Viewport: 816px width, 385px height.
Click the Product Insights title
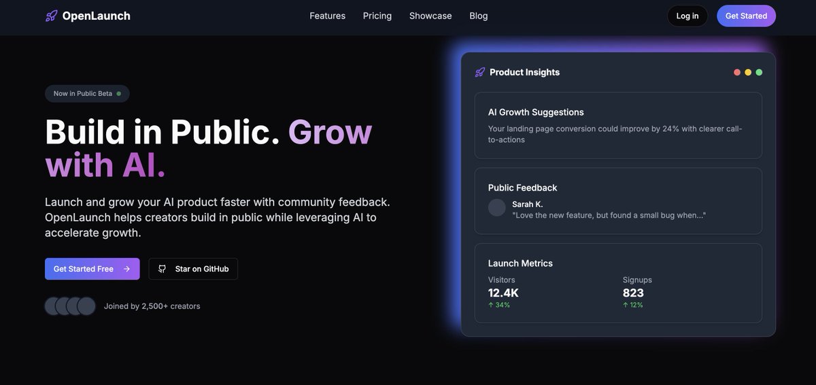[x=525, y=72]
